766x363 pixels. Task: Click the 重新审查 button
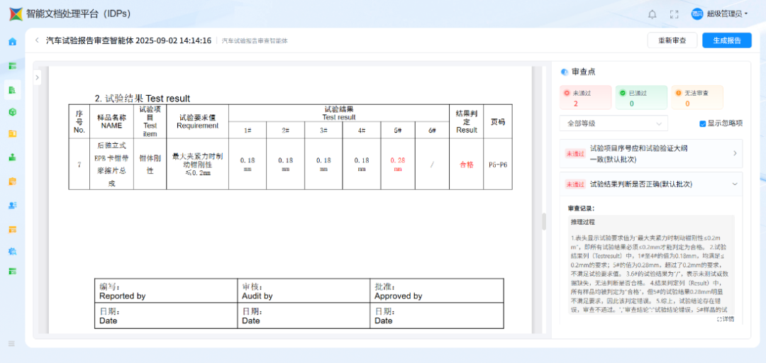672,40
